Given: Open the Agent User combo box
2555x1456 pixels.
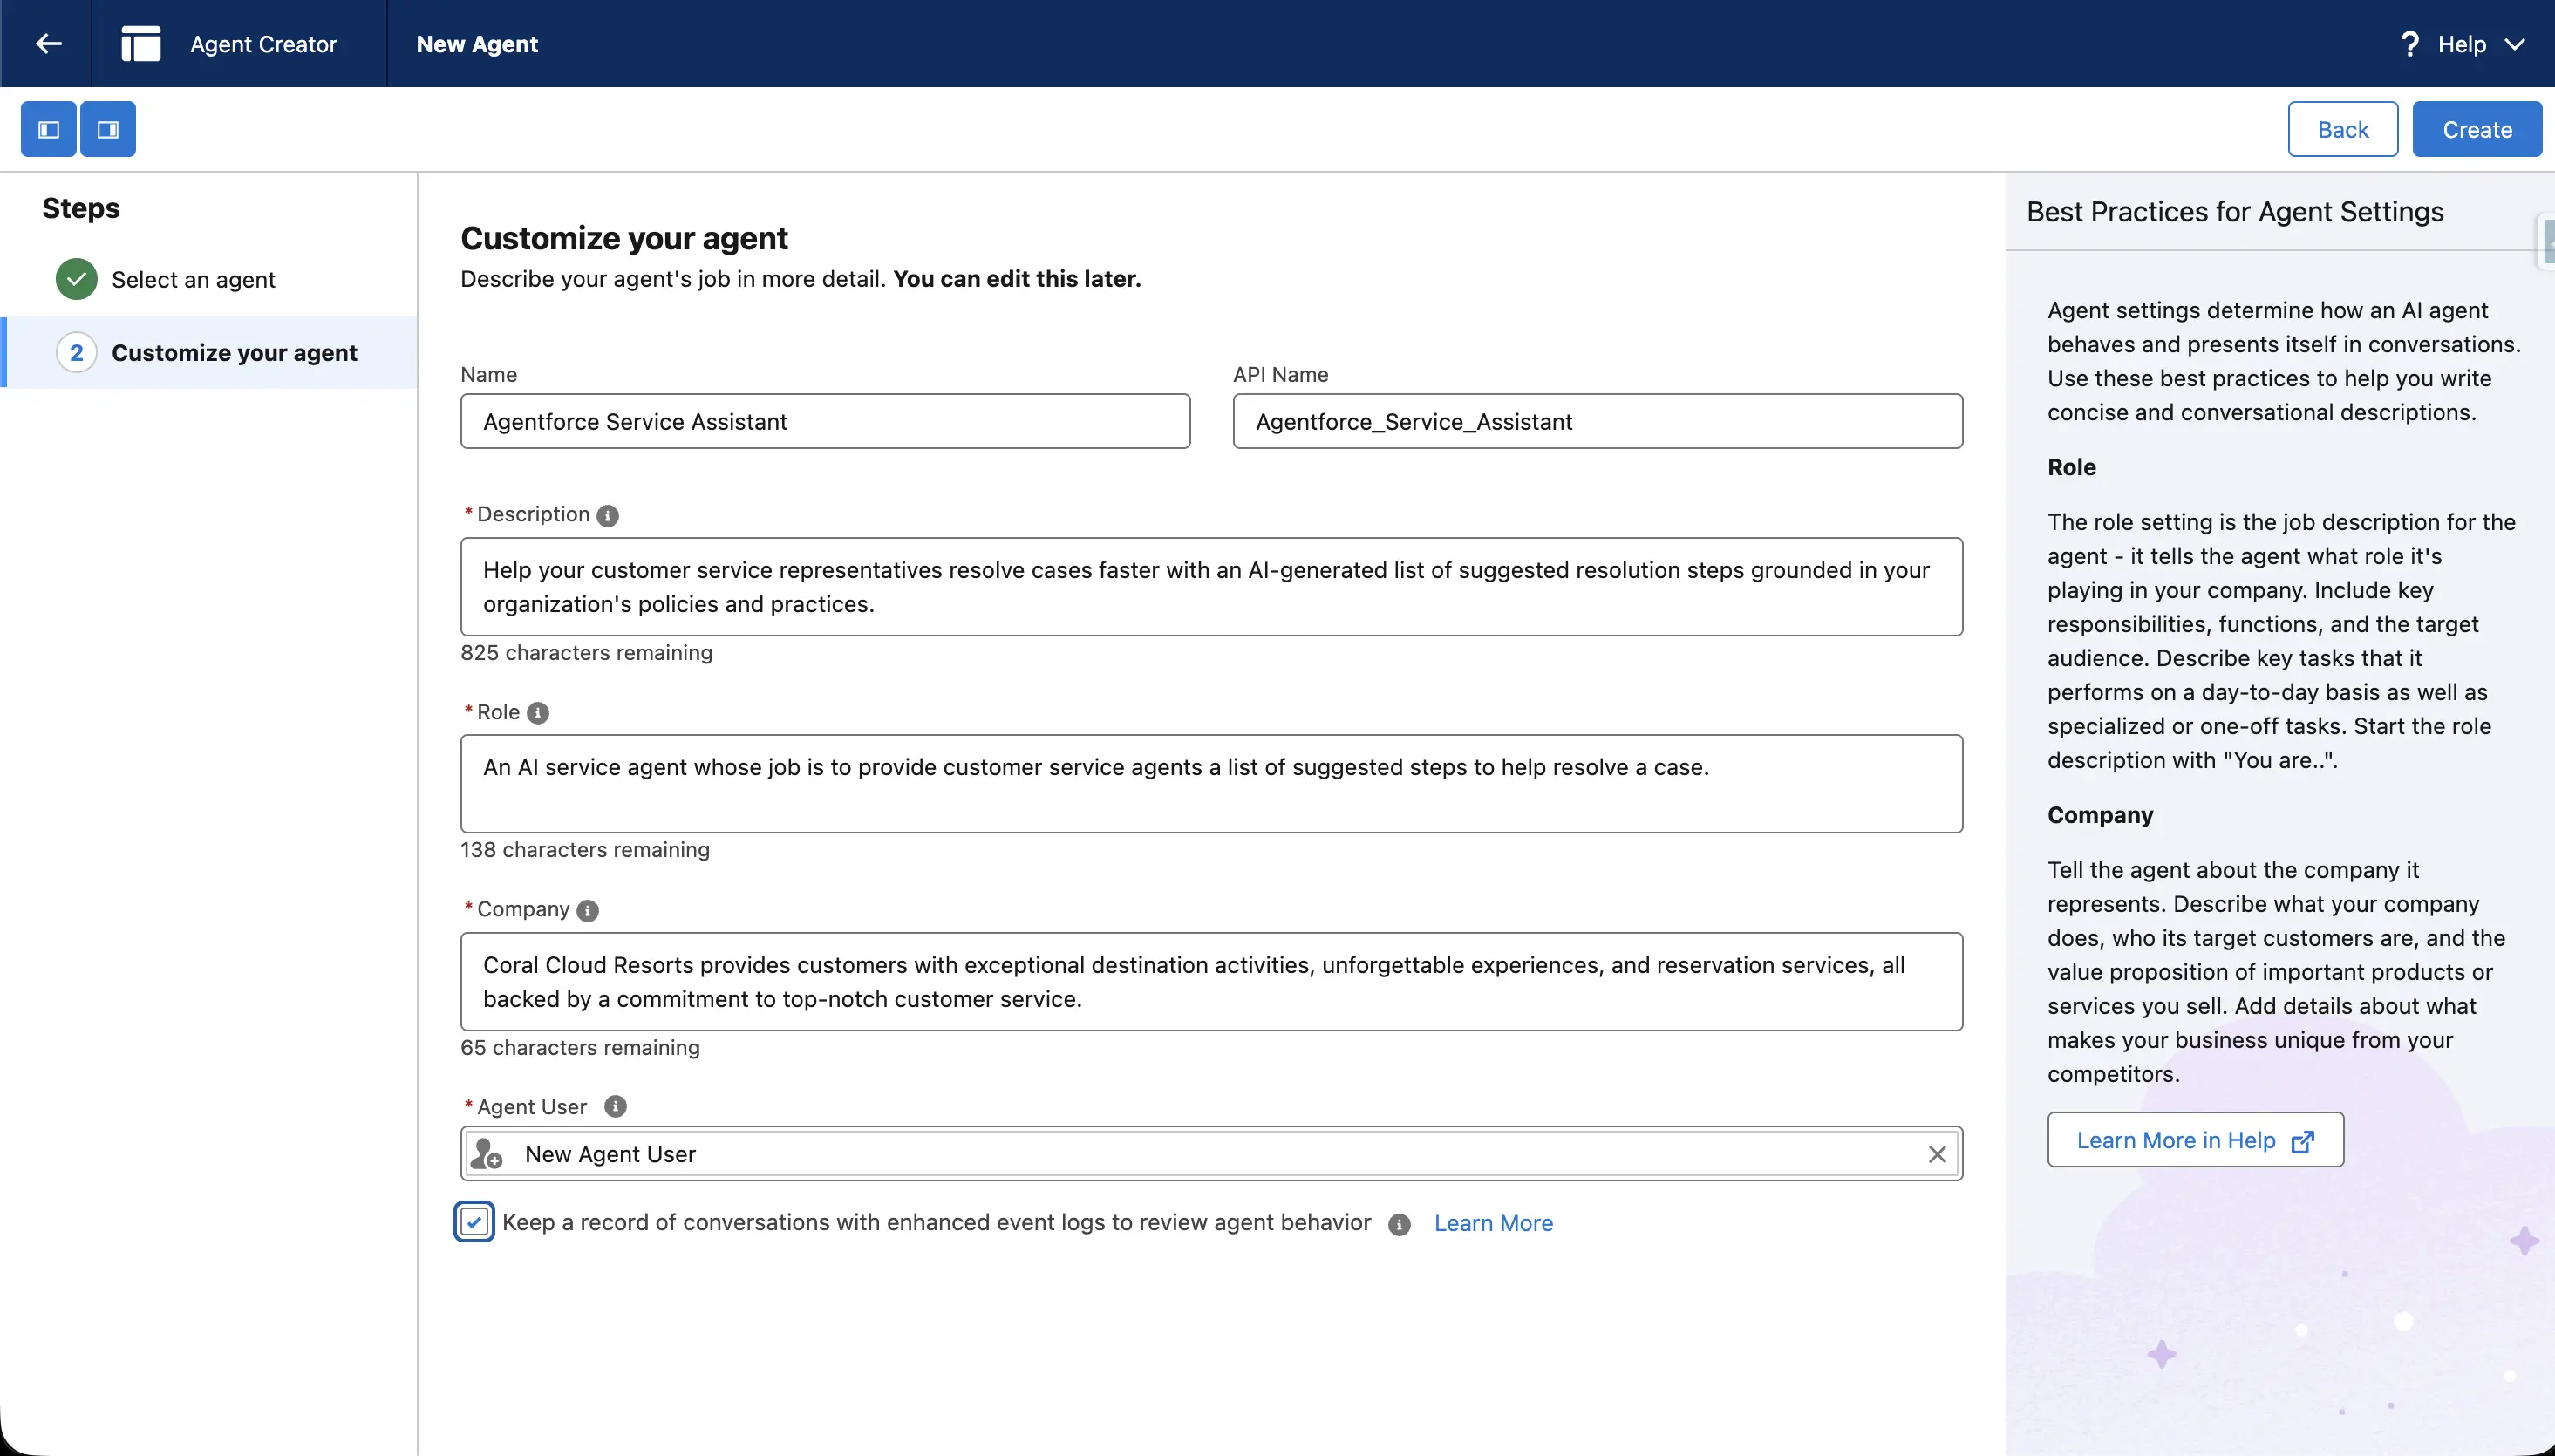Looking at the screenshot, I should (1200, 1155).
